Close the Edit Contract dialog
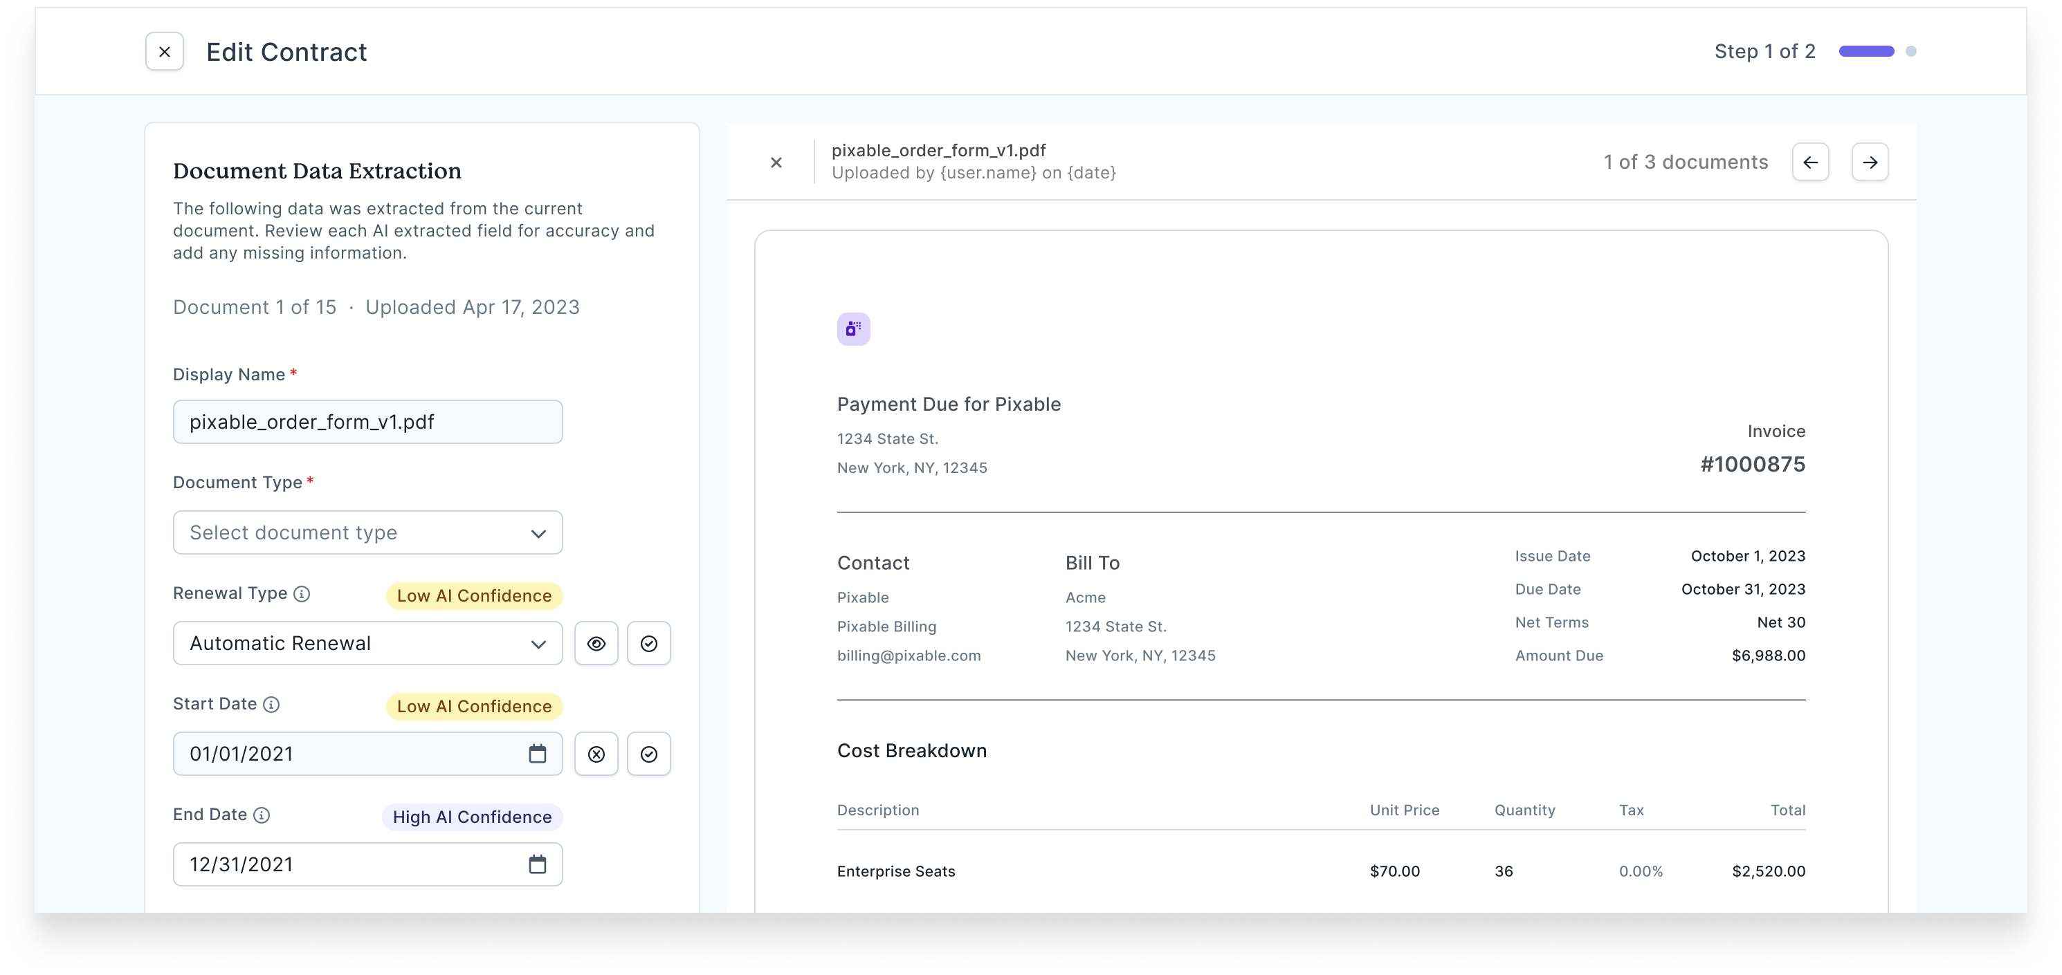Screen dimensions: 2062x975 tap(164, 51)
